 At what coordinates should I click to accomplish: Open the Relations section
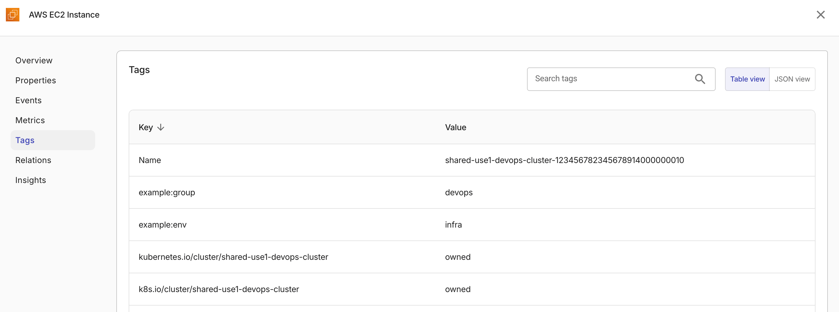click(x=33, y=160)
